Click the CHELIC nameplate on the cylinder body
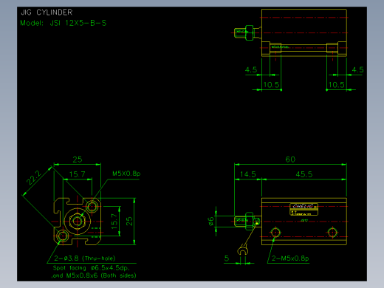This screenshot has height=288, width=384. coord(304,209)
